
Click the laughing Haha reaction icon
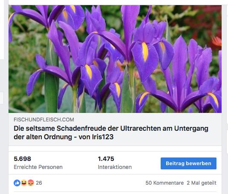pyautogui.click(x=24, y=183)
